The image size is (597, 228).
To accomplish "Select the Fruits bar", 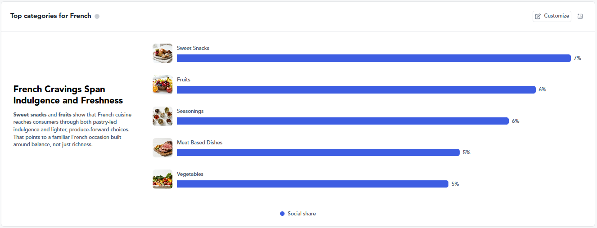I will pyautogui.click(x=356, y=89).
